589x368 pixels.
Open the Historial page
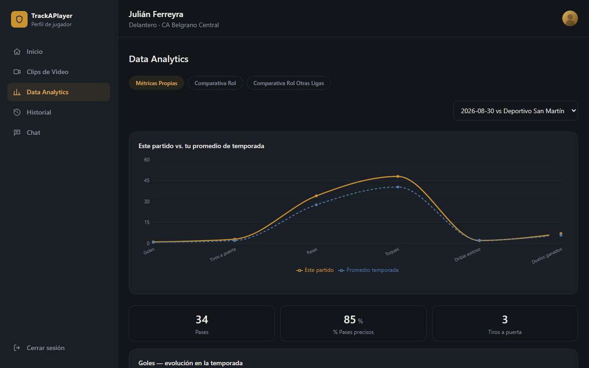pyautogui.click(x=58, y=112)
